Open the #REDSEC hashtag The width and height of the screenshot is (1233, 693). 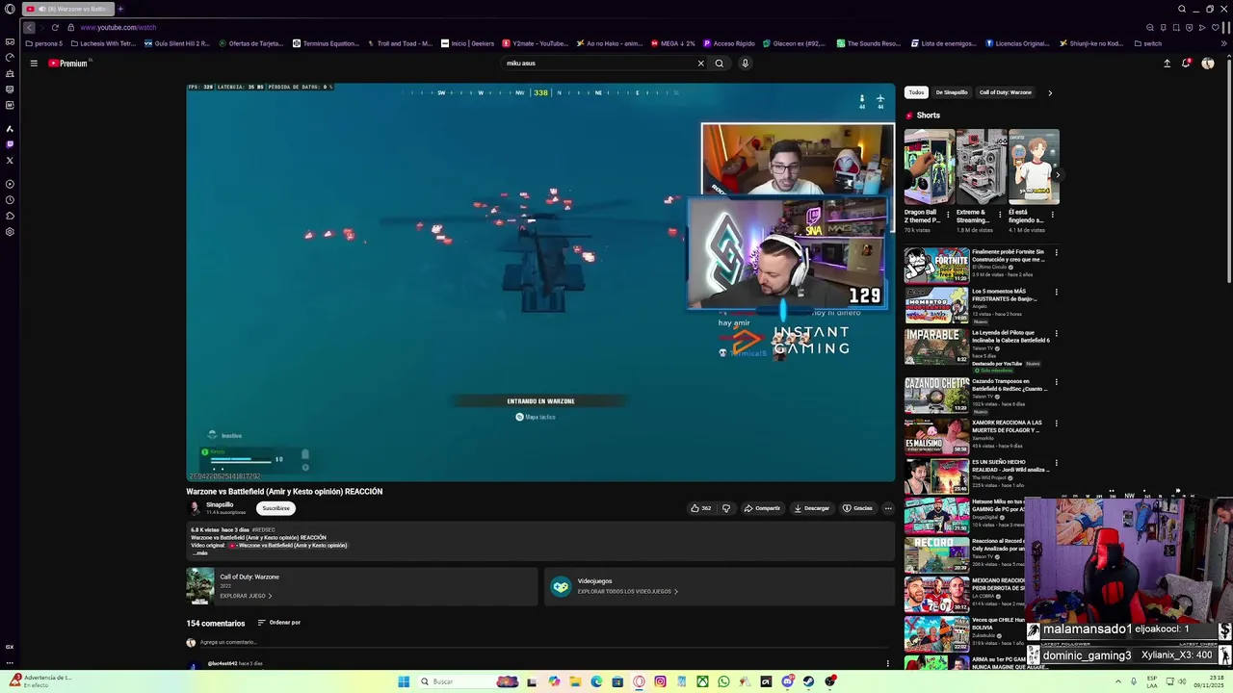tap(263, 530)
